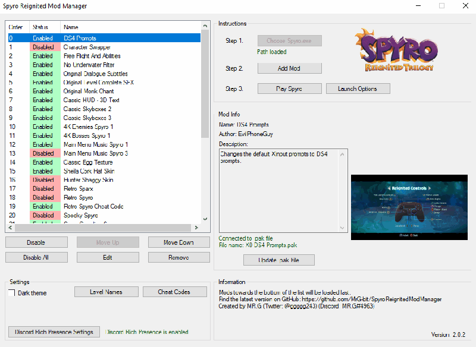The height and width of the screenshot is (347, 476).
Task: Click the Add Mod button
Action: (x=289, y=68)
